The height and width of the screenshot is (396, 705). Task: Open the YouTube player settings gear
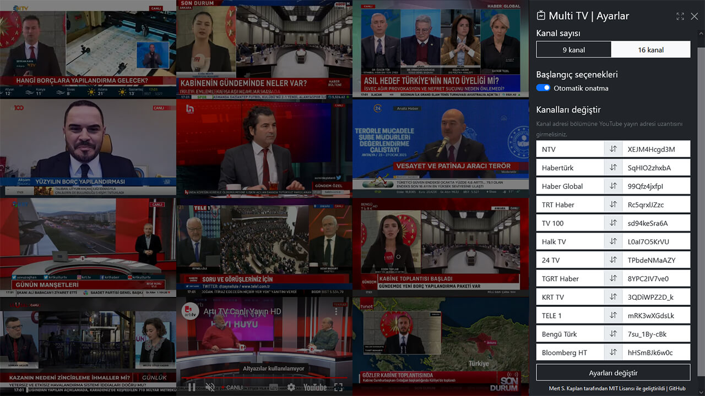291,387
